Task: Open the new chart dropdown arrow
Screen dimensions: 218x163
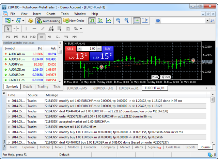Action: click(13, 21)
